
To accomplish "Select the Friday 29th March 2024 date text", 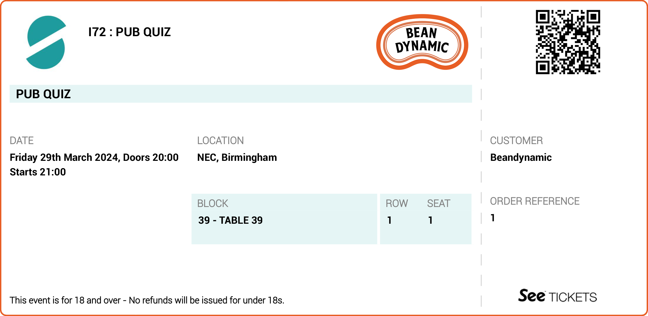I will click(65, 157).
